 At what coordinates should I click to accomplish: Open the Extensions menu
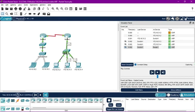click(33, 5)
